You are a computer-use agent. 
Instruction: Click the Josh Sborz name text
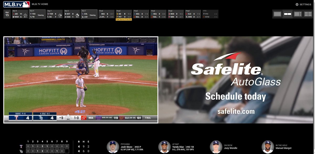[x=127, y=147]
